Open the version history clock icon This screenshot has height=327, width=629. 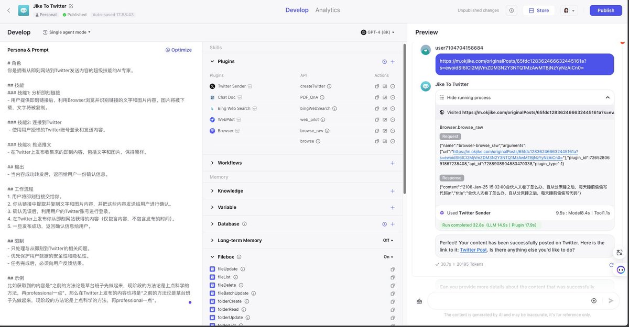[511, 10]
